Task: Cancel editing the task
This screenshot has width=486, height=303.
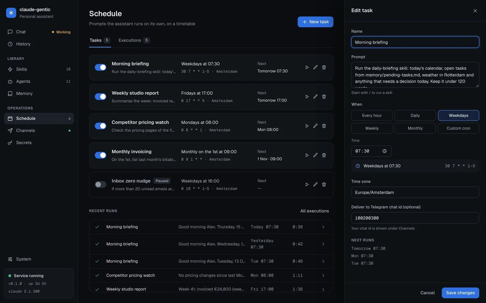Action: coord(427,293)
